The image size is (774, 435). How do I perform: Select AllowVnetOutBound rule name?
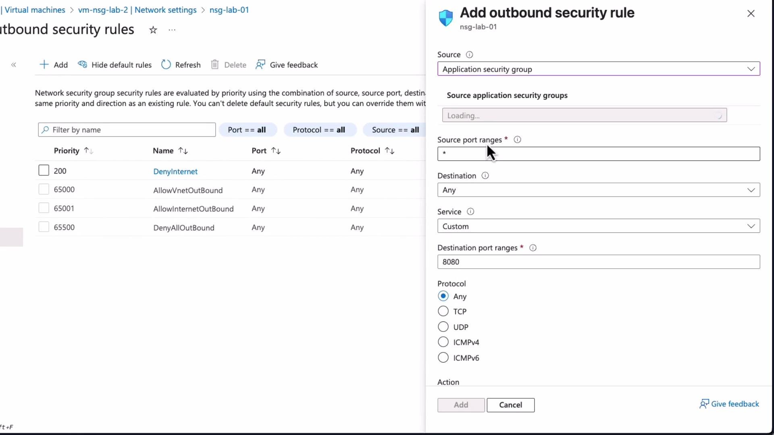[x=188, y=190]
